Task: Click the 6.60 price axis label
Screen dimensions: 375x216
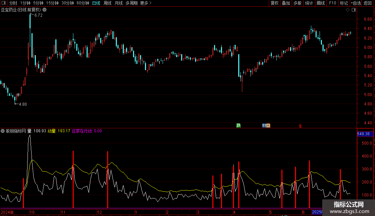Action: point(368,19)
